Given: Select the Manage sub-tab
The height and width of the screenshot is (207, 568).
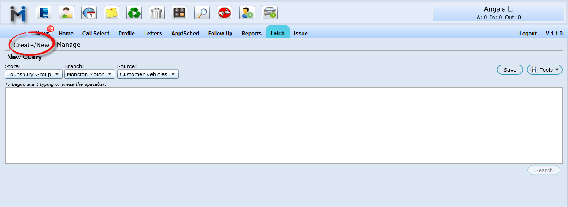Looking at the screenshot, I should pyautogui.click(x=68, y=45).
